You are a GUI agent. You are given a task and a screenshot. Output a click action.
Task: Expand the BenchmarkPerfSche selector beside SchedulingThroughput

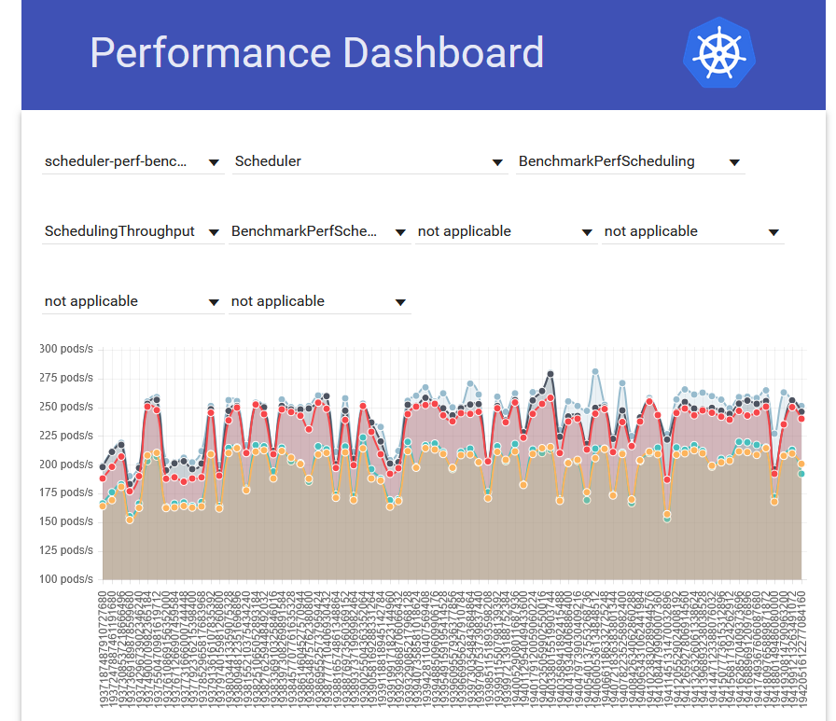400,231
